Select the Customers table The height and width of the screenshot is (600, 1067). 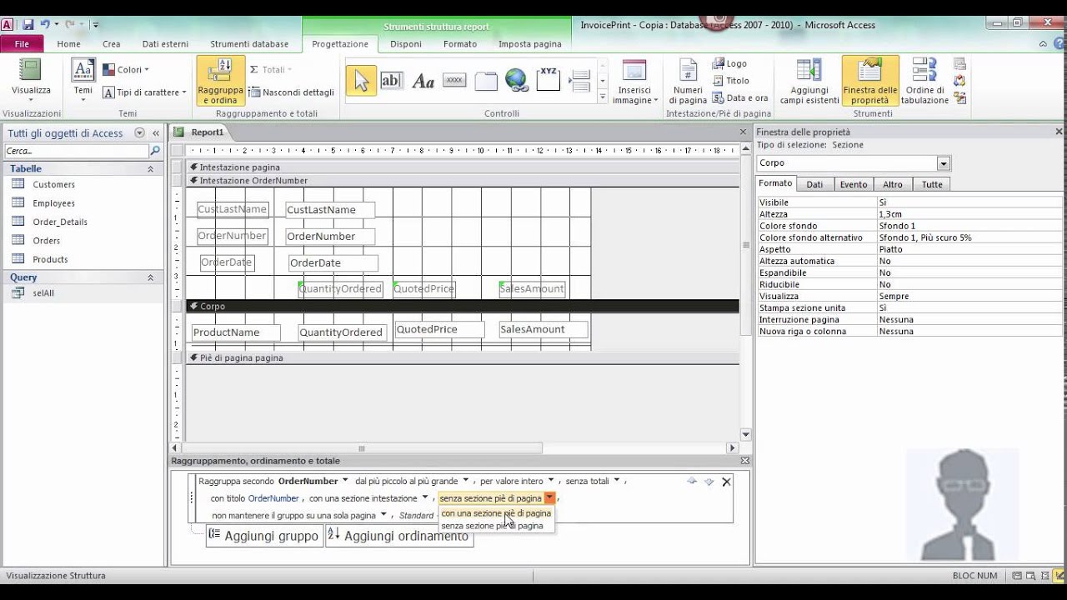click(53, 184)
